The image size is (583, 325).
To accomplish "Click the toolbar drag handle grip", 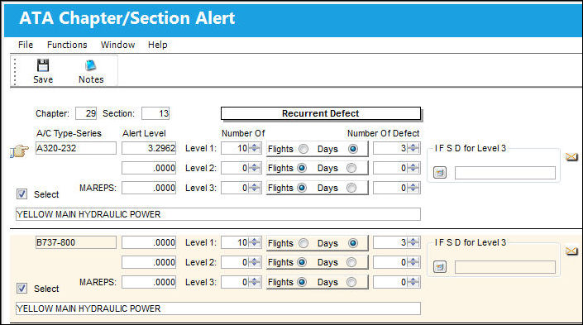I will pyautogui.click(x=15, y=71).
